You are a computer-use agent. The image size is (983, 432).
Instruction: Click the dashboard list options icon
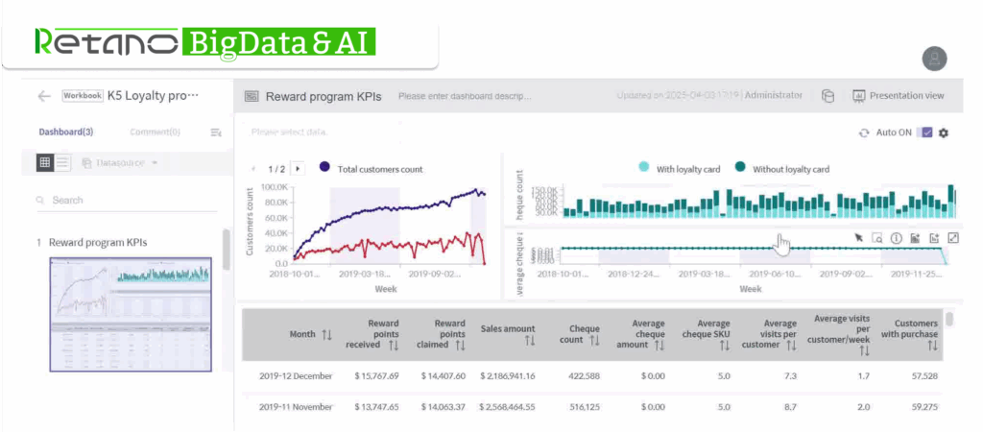pyautogui.click(x=216, y=132)
